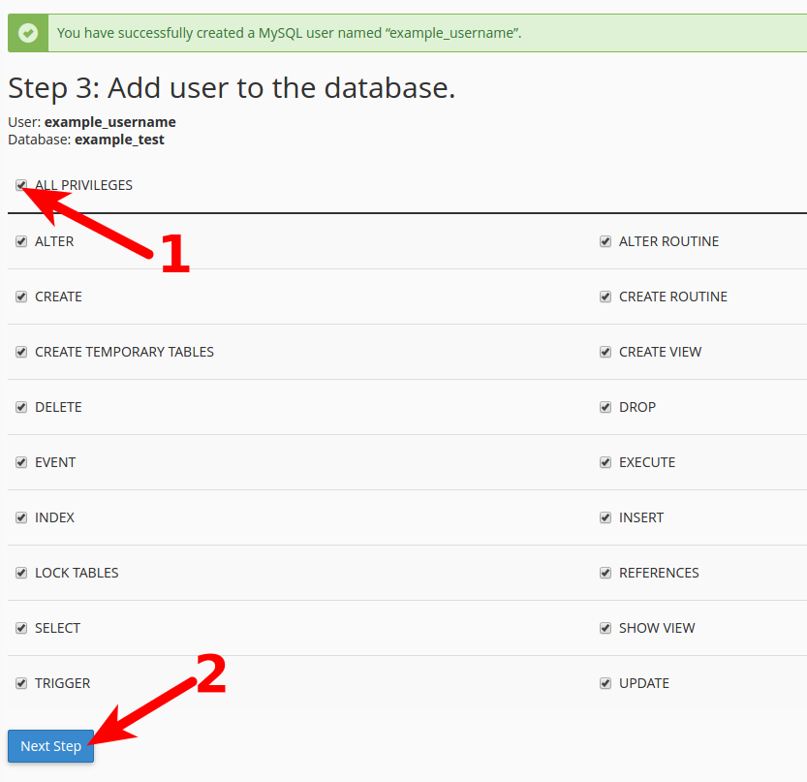Disable the SHOW VIEW checkbox
This screenshot has height=782, width=807.
[605, 628]
